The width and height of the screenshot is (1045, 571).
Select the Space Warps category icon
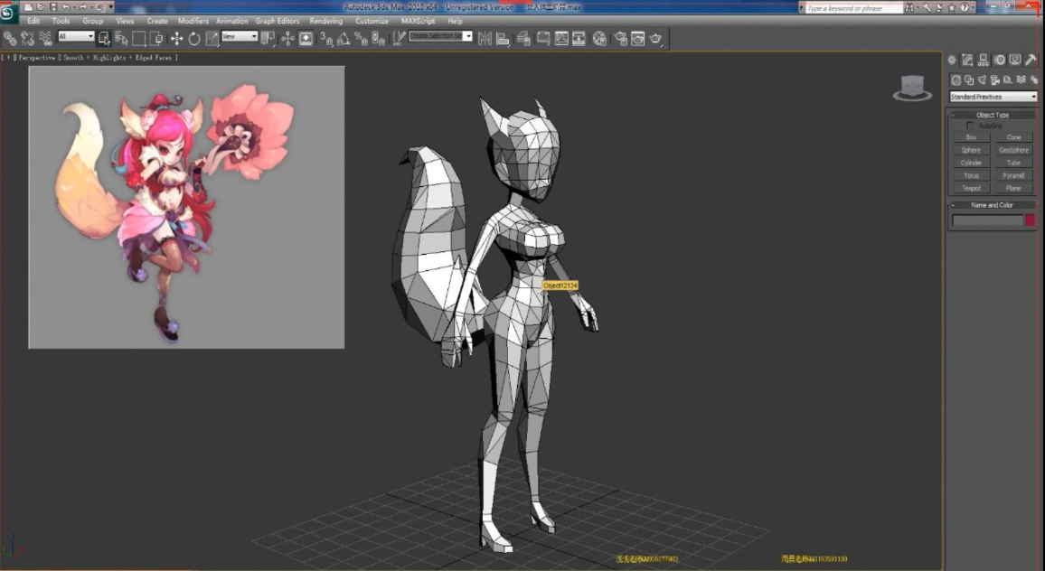coord(1021,80)
